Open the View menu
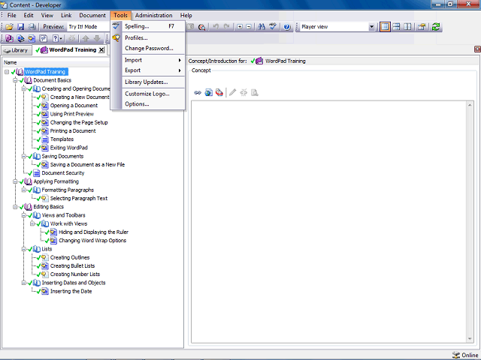The width and height of the screenshot is (481, 360). (47, 15)
